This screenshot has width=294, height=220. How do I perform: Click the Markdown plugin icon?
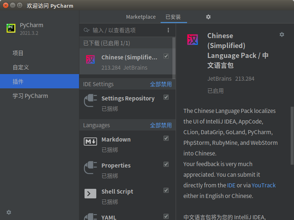(x=90, y=142)
